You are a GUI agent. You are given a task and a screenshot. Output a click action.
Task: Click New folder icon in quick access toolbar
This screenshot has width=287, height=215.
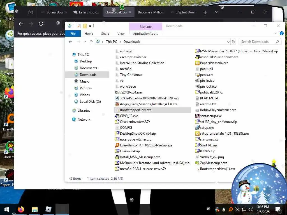tap(85, 26)
